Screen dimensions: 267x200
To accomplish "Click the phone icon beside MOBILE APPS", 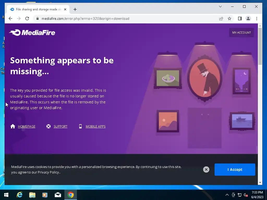I will tap(80, 126).
